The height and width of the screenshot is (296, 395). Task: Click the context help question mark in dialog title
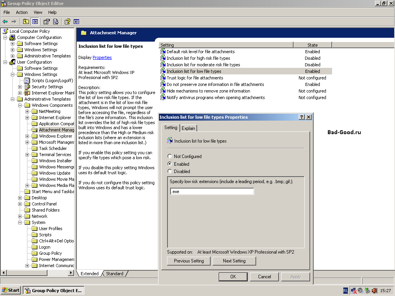(301, 117)
